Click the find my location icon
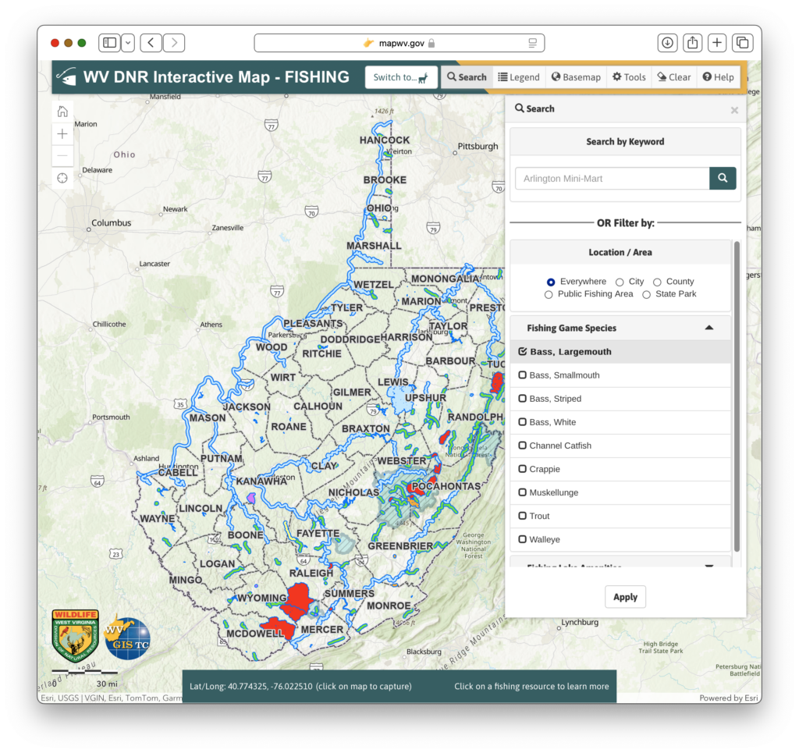 62,177
